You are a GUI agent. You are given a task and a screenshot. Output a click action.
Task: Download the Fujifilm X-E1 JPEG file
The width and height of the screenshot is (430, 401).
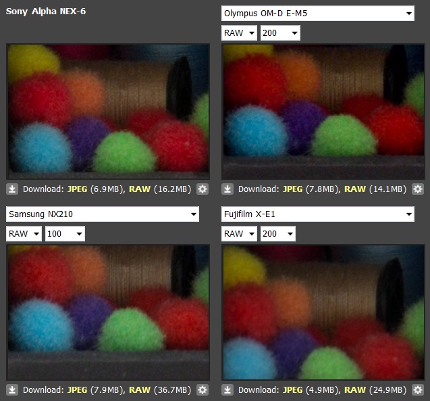pos(293,390)
